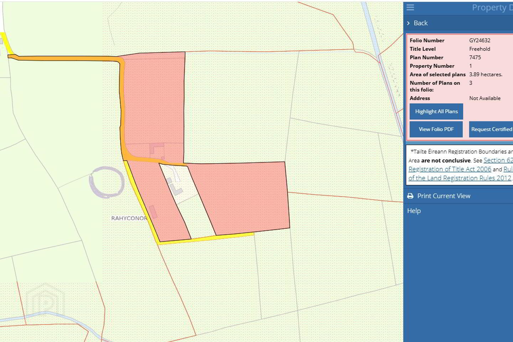
Task: Click the orange highlighted access road
Action: tap(122, 107)
